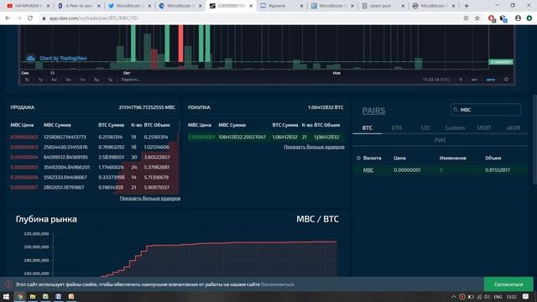
Task: Select the LTC market tab in PAIRS
Action: (x=425, y=128)
